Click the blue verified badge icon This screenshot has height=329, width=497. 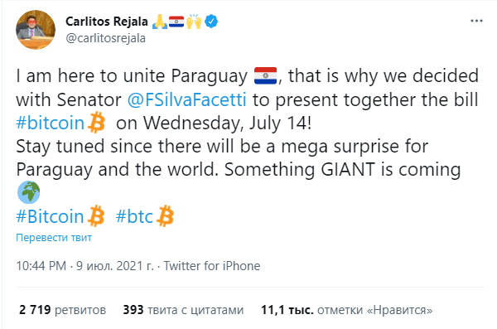click(211, 22)
